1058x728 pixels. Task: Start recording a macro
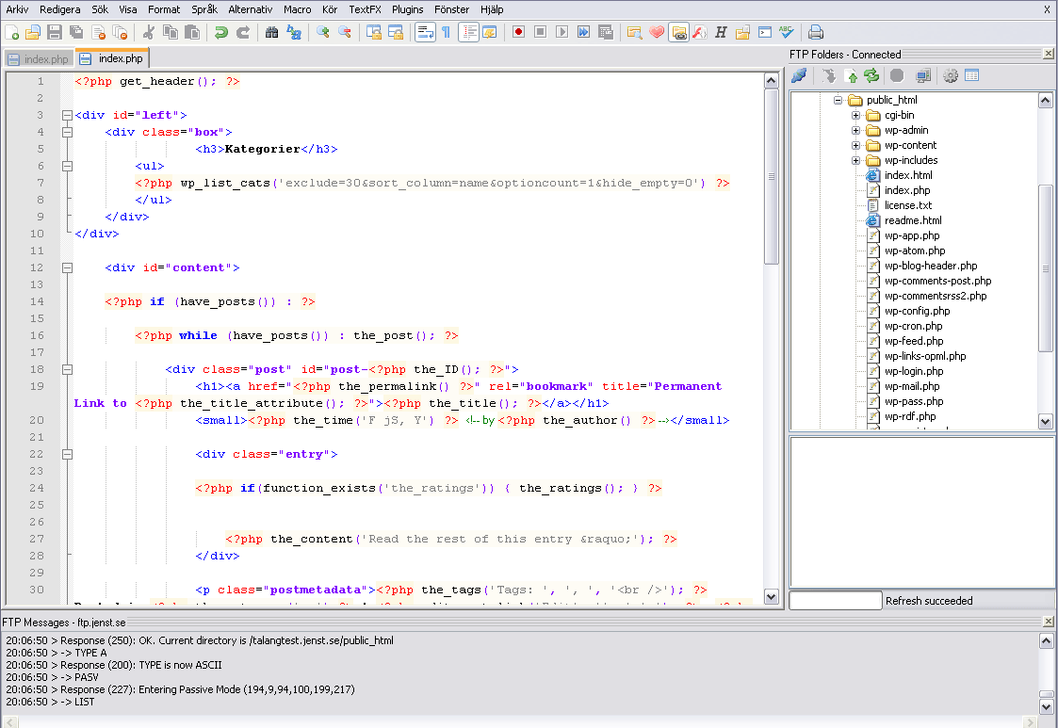(x=519, y=32)
